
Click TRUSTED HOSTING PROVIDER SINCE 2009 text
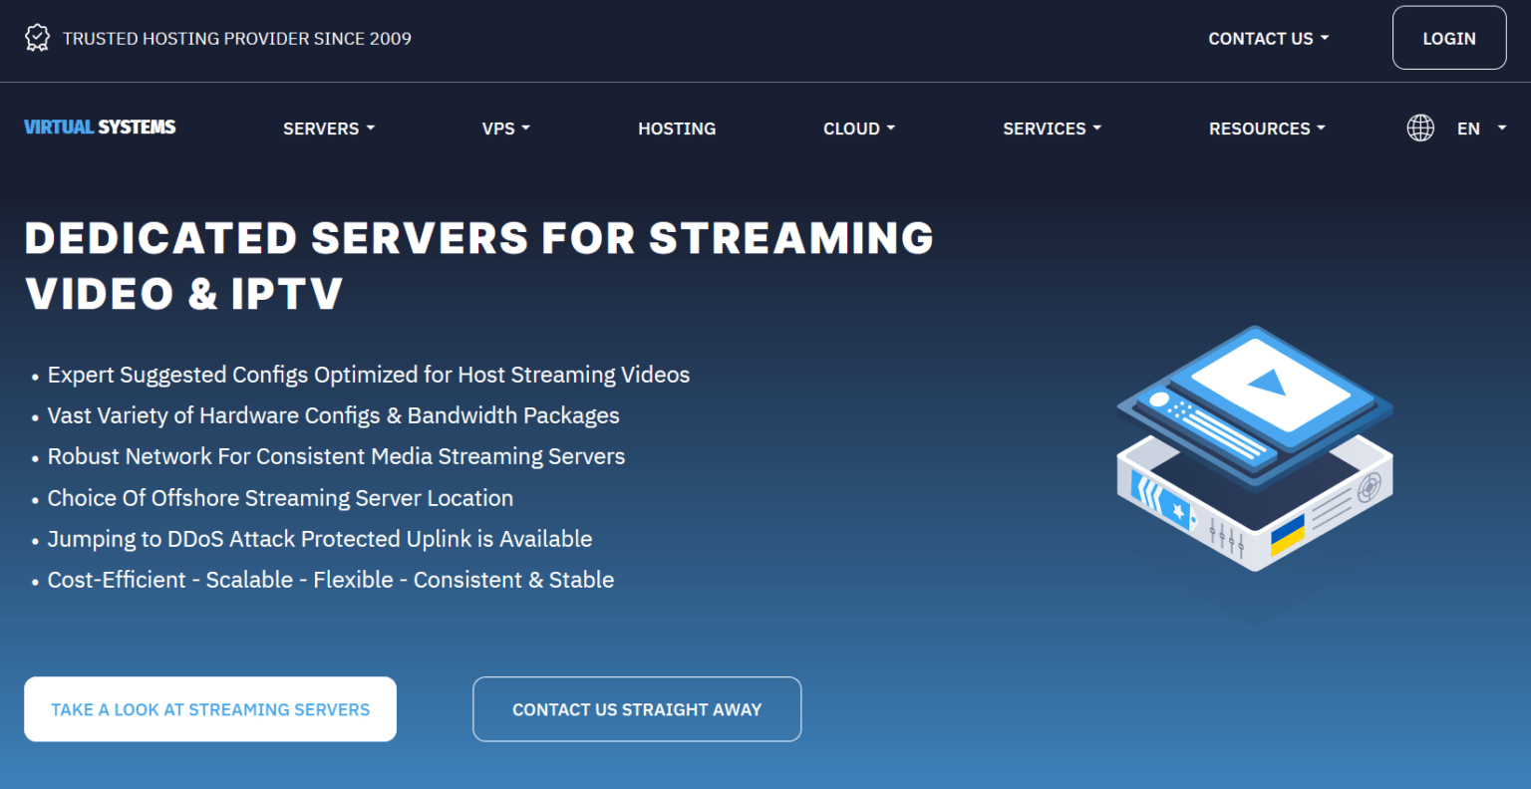click(x=237, y=38)
